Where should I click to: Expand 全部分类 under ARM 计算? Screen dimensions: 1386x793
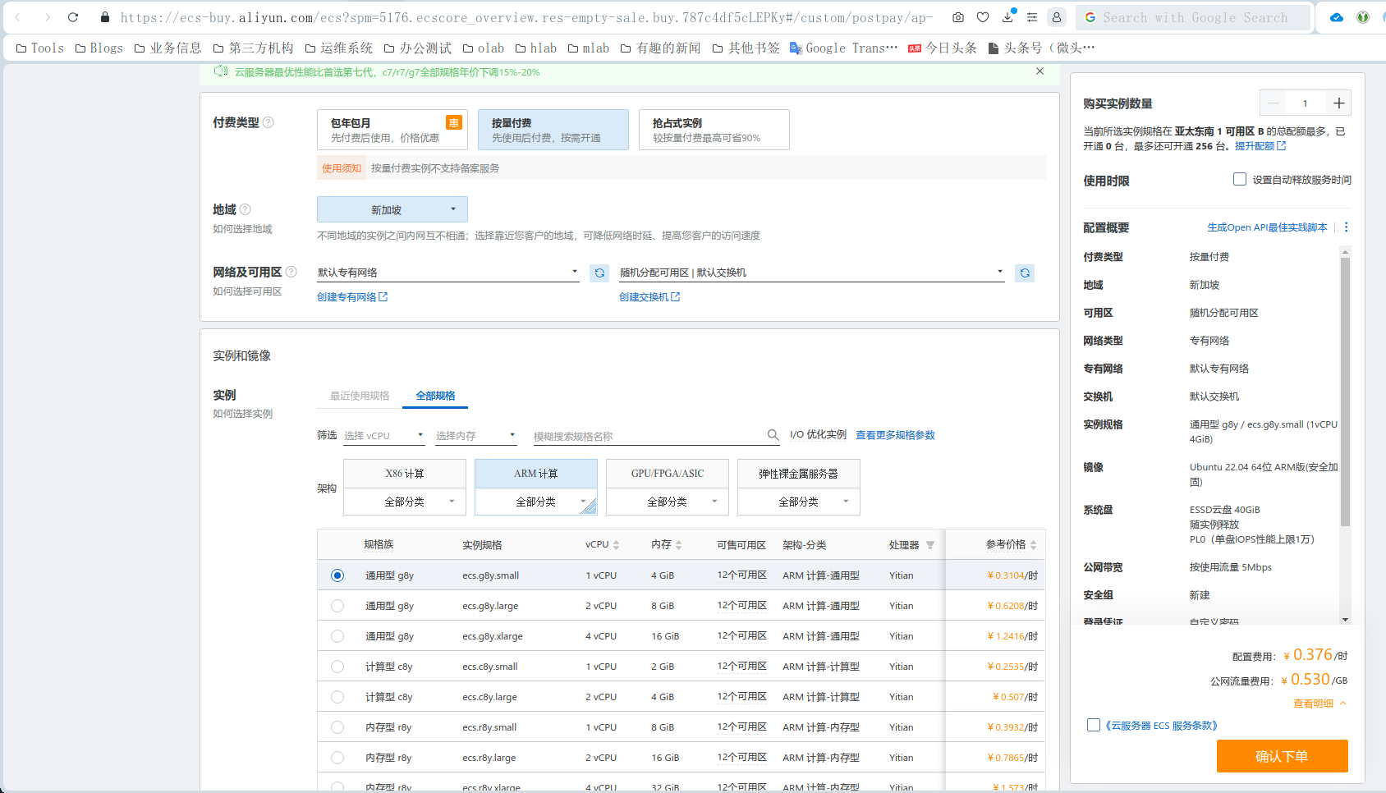click(536, 502)
